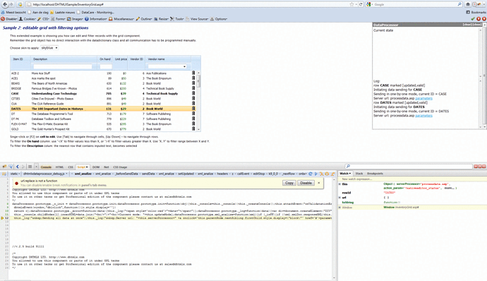Screen dimensions: 487x281
Task: Click the debugger Rerun icon
Action: point(311,174)
